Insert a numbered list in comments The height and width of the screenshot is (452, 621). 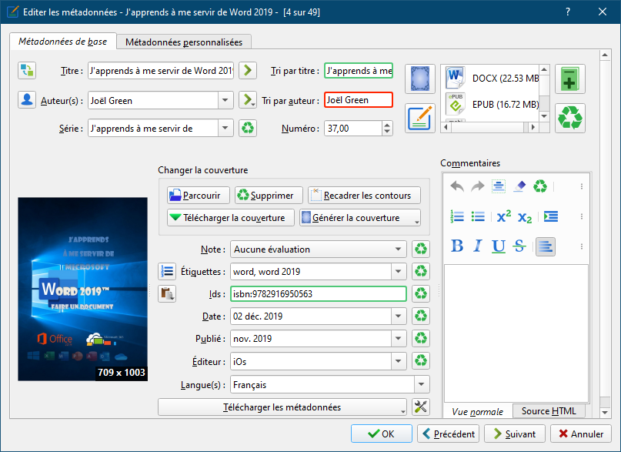[x=457, y=216]
